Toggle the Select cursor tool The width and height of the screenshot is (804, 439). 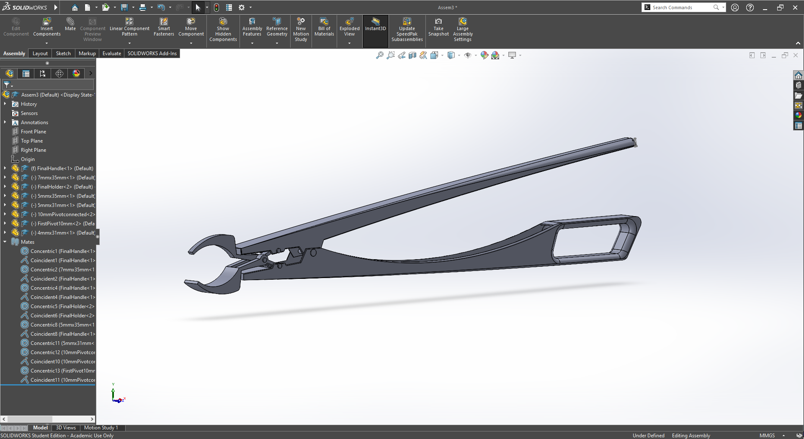tap(198, 8)
